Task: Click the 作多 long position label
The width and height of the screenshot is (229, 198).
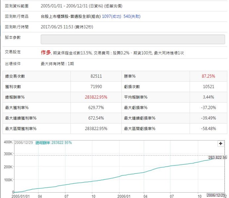Action: coord(46,52)
